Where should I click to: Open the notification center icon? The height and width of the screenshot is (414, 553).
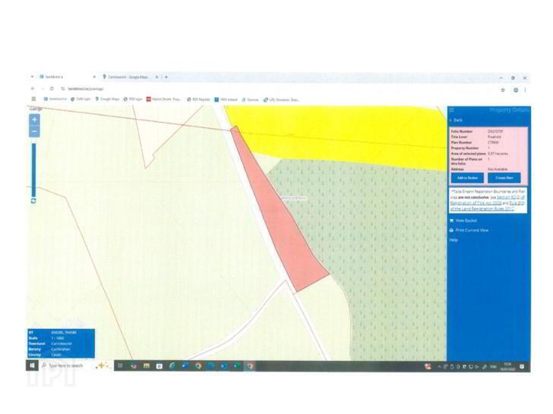coord(522,366)
